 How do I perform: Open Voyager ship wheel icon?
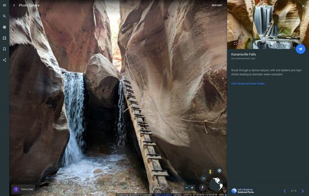coord(4,27)
